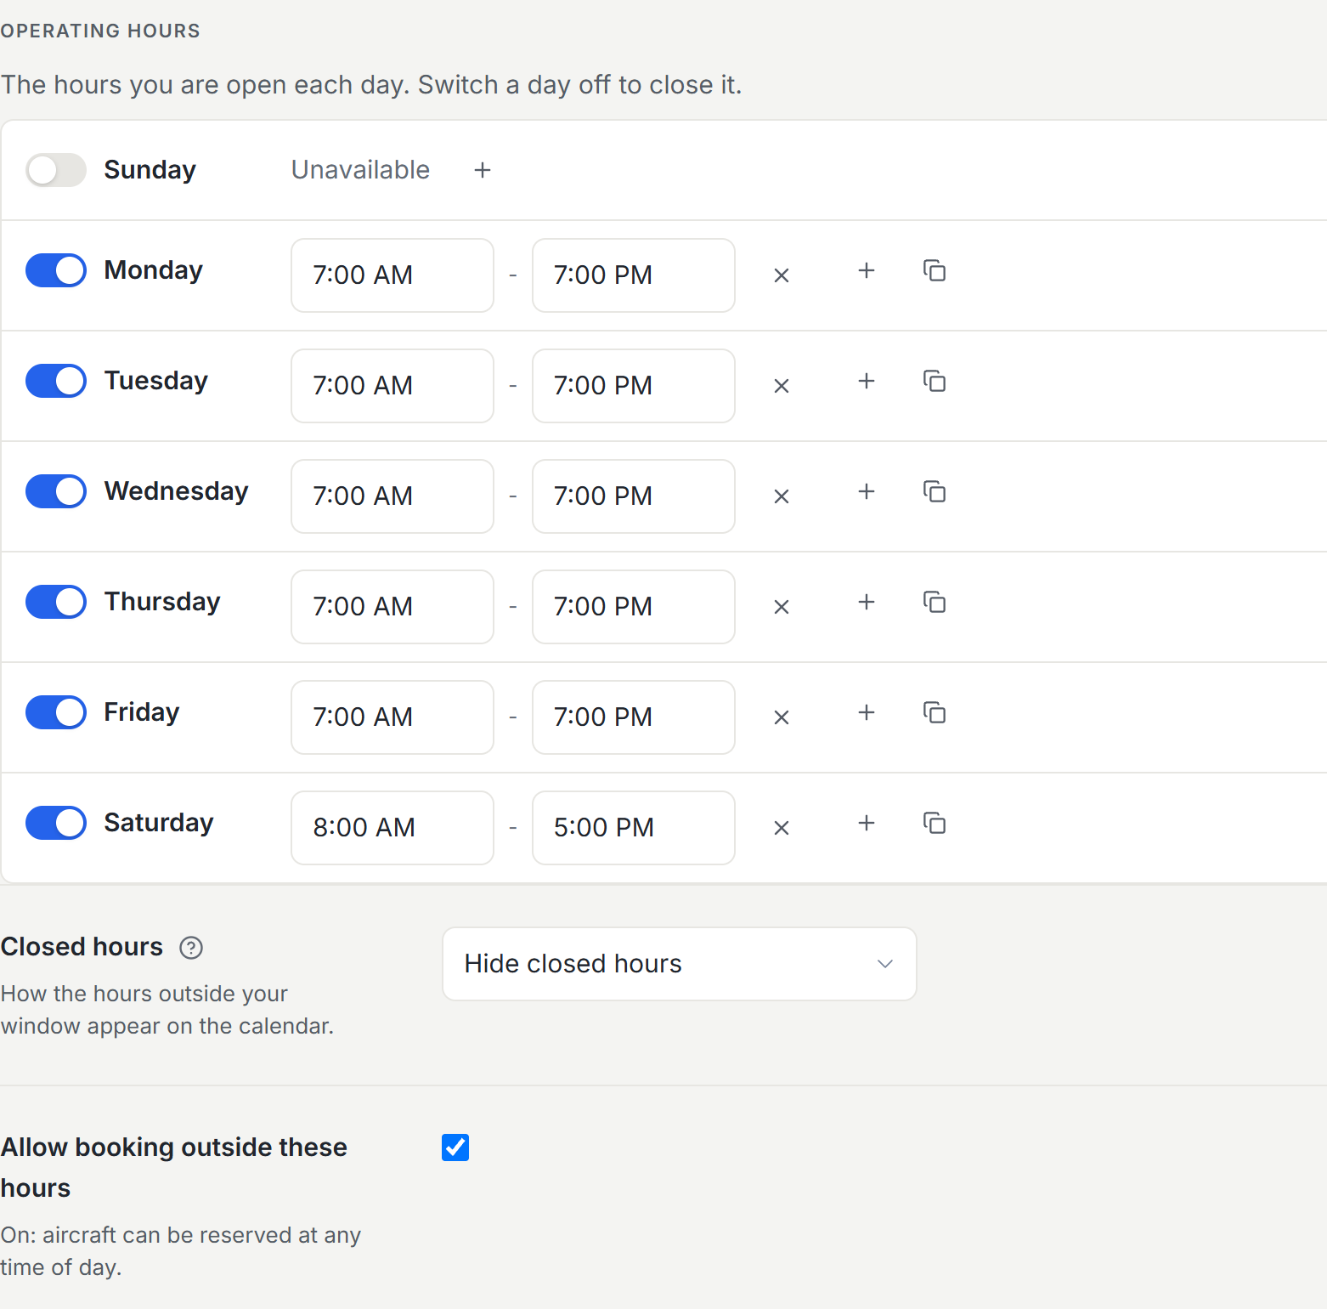
Task: Add another time range to Tuesday
Action: click(867, 381)
